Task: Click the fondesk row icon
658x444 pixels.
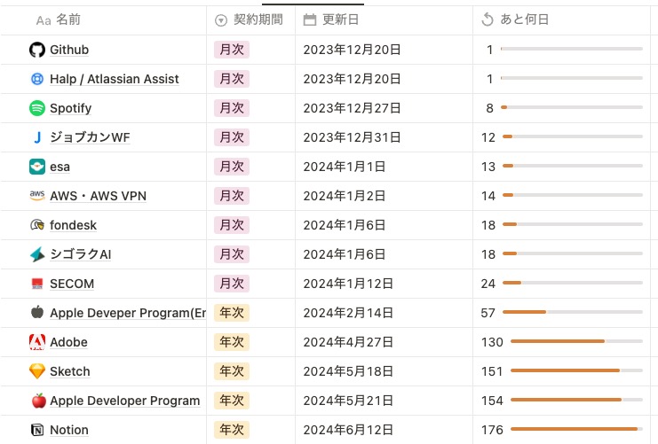Action: point(37,225)
